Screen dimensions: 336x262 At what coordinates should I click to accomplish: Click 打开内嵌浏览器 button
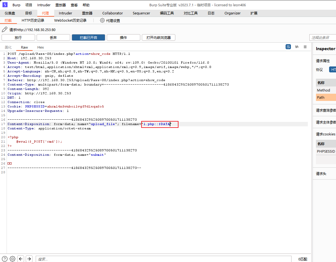coord(158,38)
